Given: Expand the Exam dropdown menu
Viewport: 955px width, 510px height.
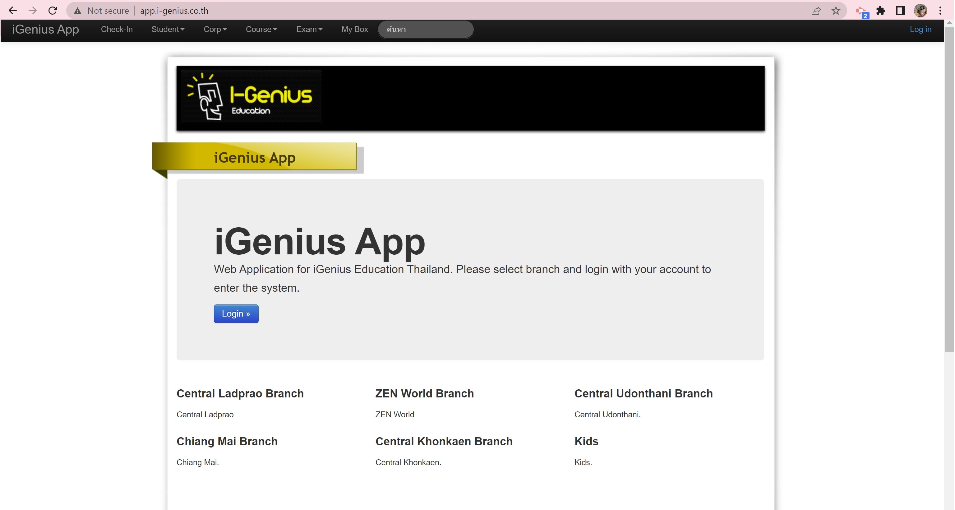Looking at the screenshot, I should [309, 29].
